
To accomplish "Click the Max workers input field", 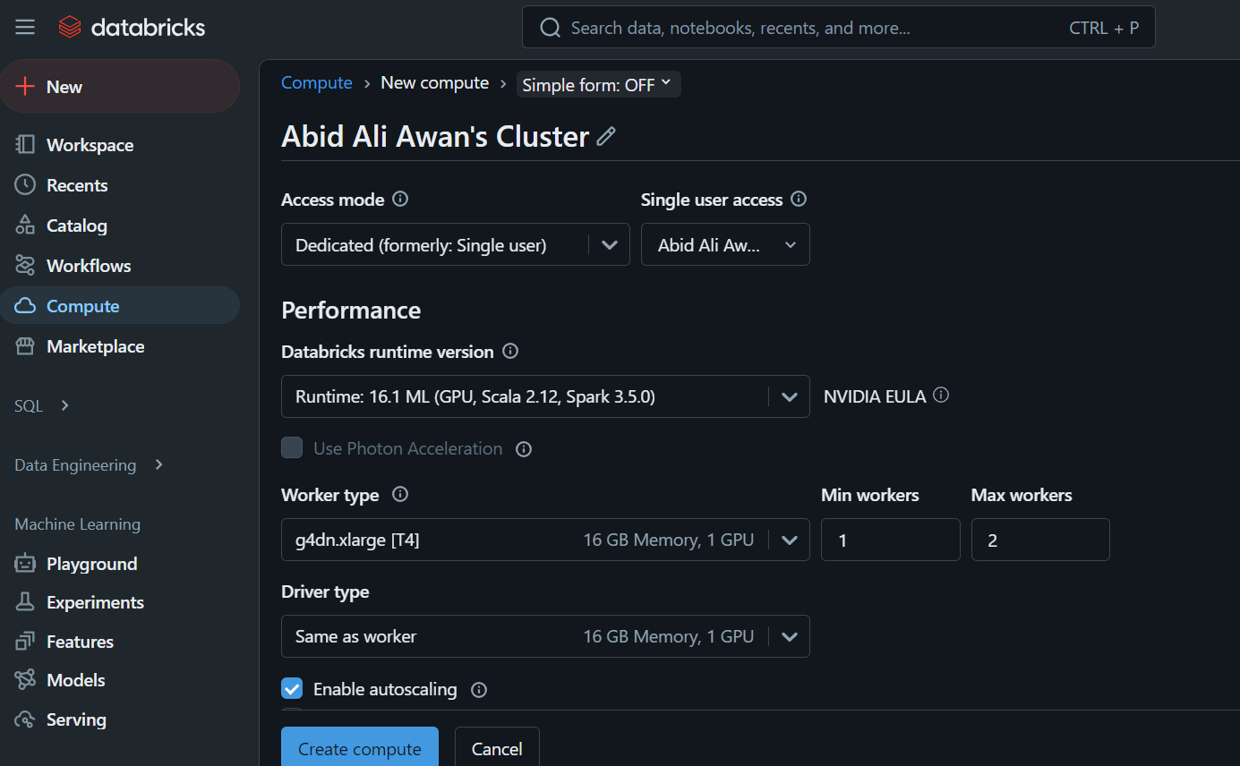I will coord(1040,540).
